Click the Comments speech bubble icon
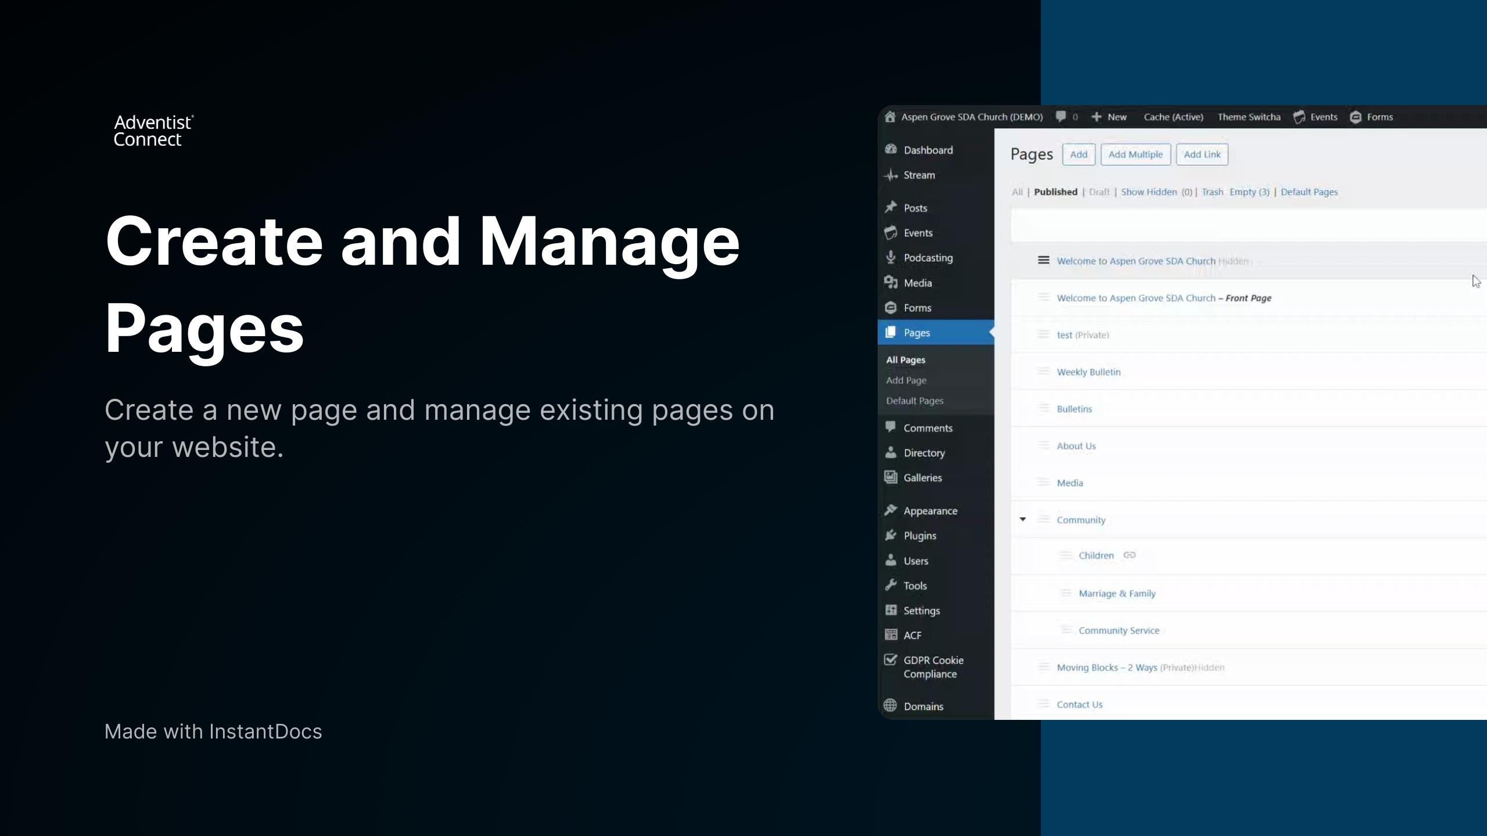The width and height of the screenshot is (1487, 836). click(892, 428)
